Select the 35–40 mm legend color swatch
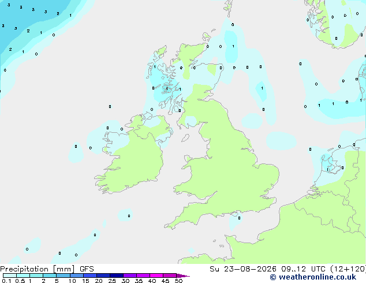The height and width of the screenshot is (283, 366). [143, 275]
